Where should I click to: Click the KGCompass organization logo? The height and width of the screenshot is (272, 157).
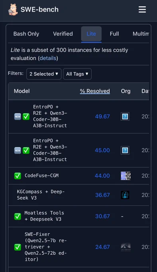[x=125, y=195]
